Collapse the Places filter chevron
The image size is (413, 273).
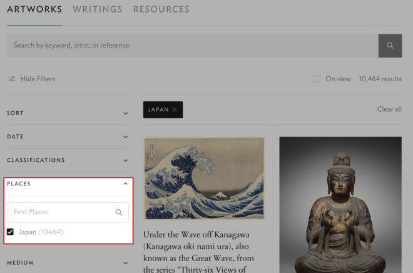point(126,184)
